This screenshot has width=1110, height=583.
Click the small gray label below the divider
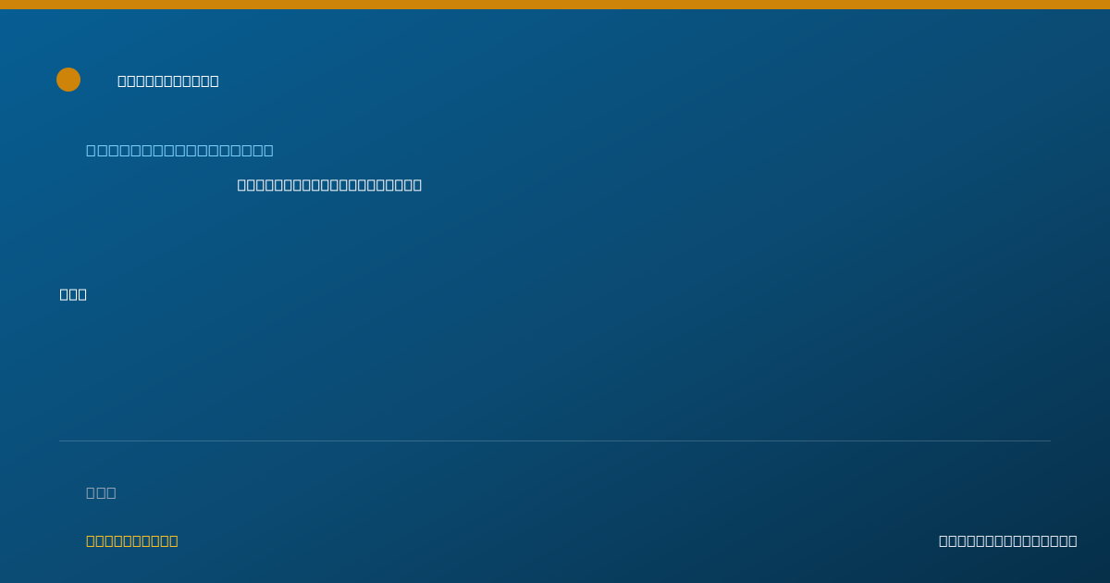(101, 492)
